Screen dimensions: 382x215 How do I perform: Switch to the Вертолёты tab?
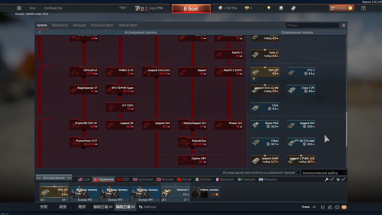60,25
